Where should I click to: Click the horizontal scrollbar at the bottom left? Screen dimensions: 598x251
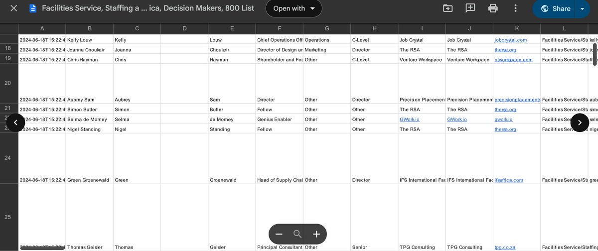click(41, 248)
